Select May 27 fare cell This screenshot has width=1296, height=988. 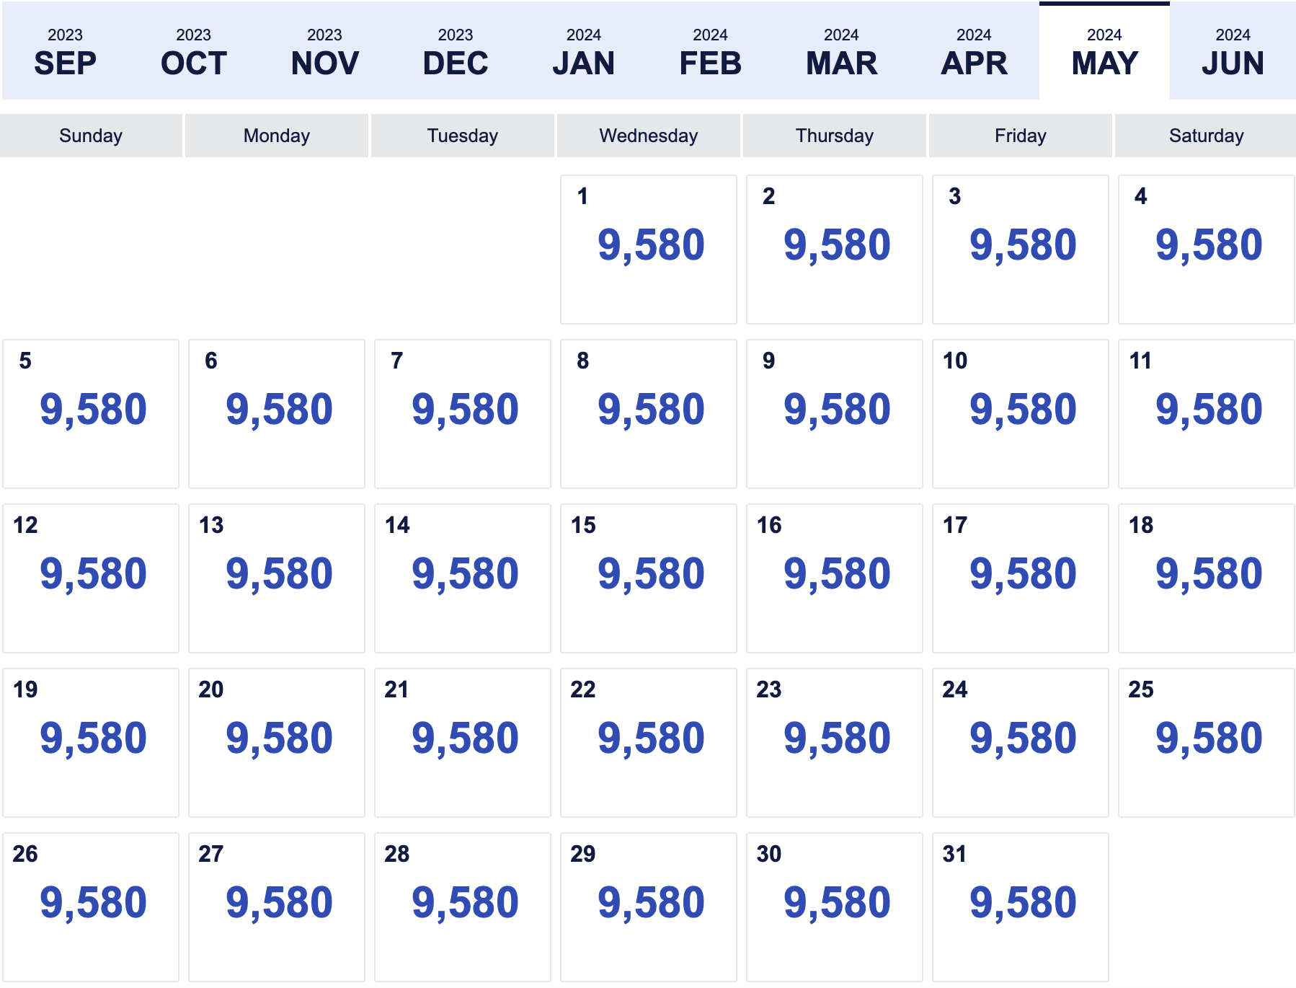pyautogui.click(x=277, y=907)
